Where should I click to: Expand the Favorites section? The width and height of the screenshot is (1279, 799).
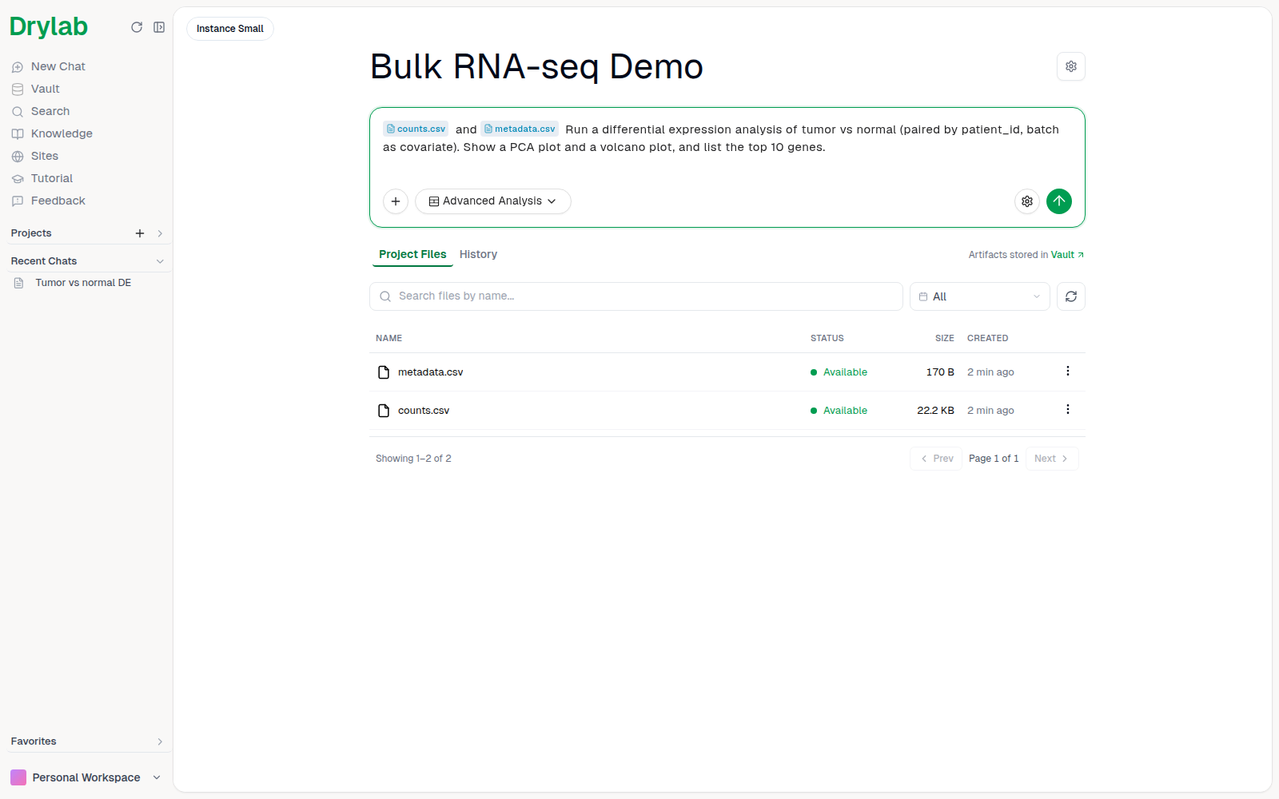click(160, 741)
